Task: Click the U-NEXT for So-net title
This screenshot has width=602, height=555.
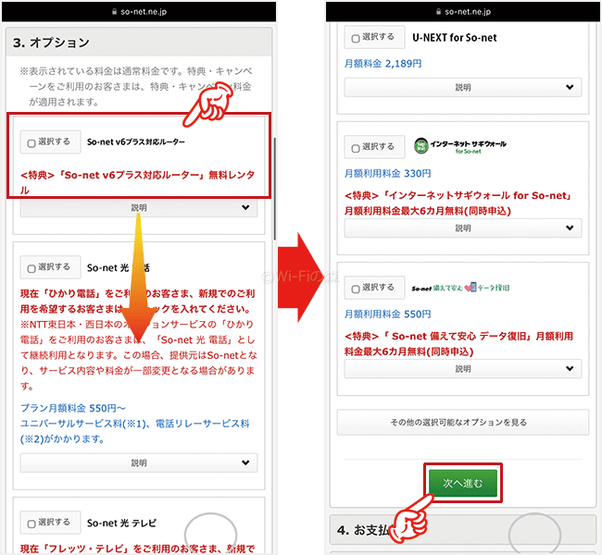Action: 454,38
